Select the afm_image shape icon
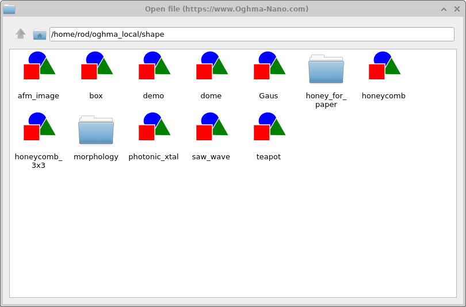Image resolution: width=466 pixels, height=307 pixels. tap(39, 66)
